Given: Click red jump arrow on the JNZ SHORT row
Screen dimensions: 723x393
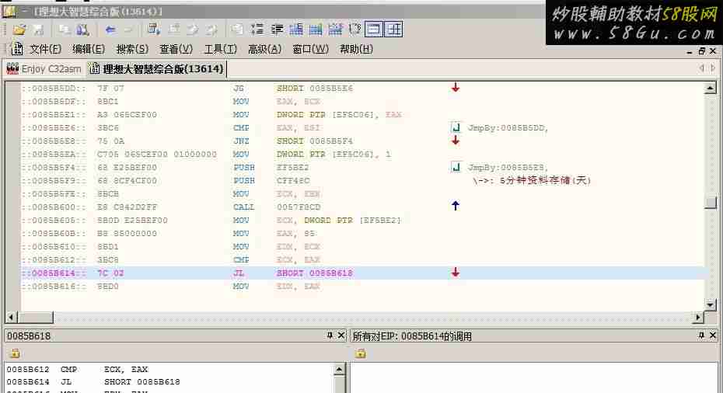Looking at the screenshot, I should click(456, 141).
